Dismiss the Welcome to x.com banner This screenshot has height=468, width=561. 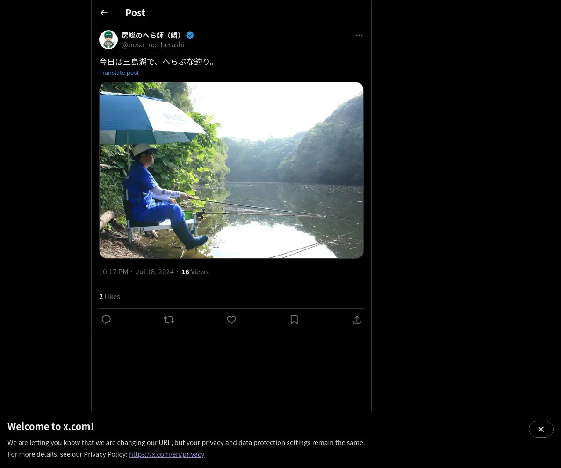tap(541, 429)
